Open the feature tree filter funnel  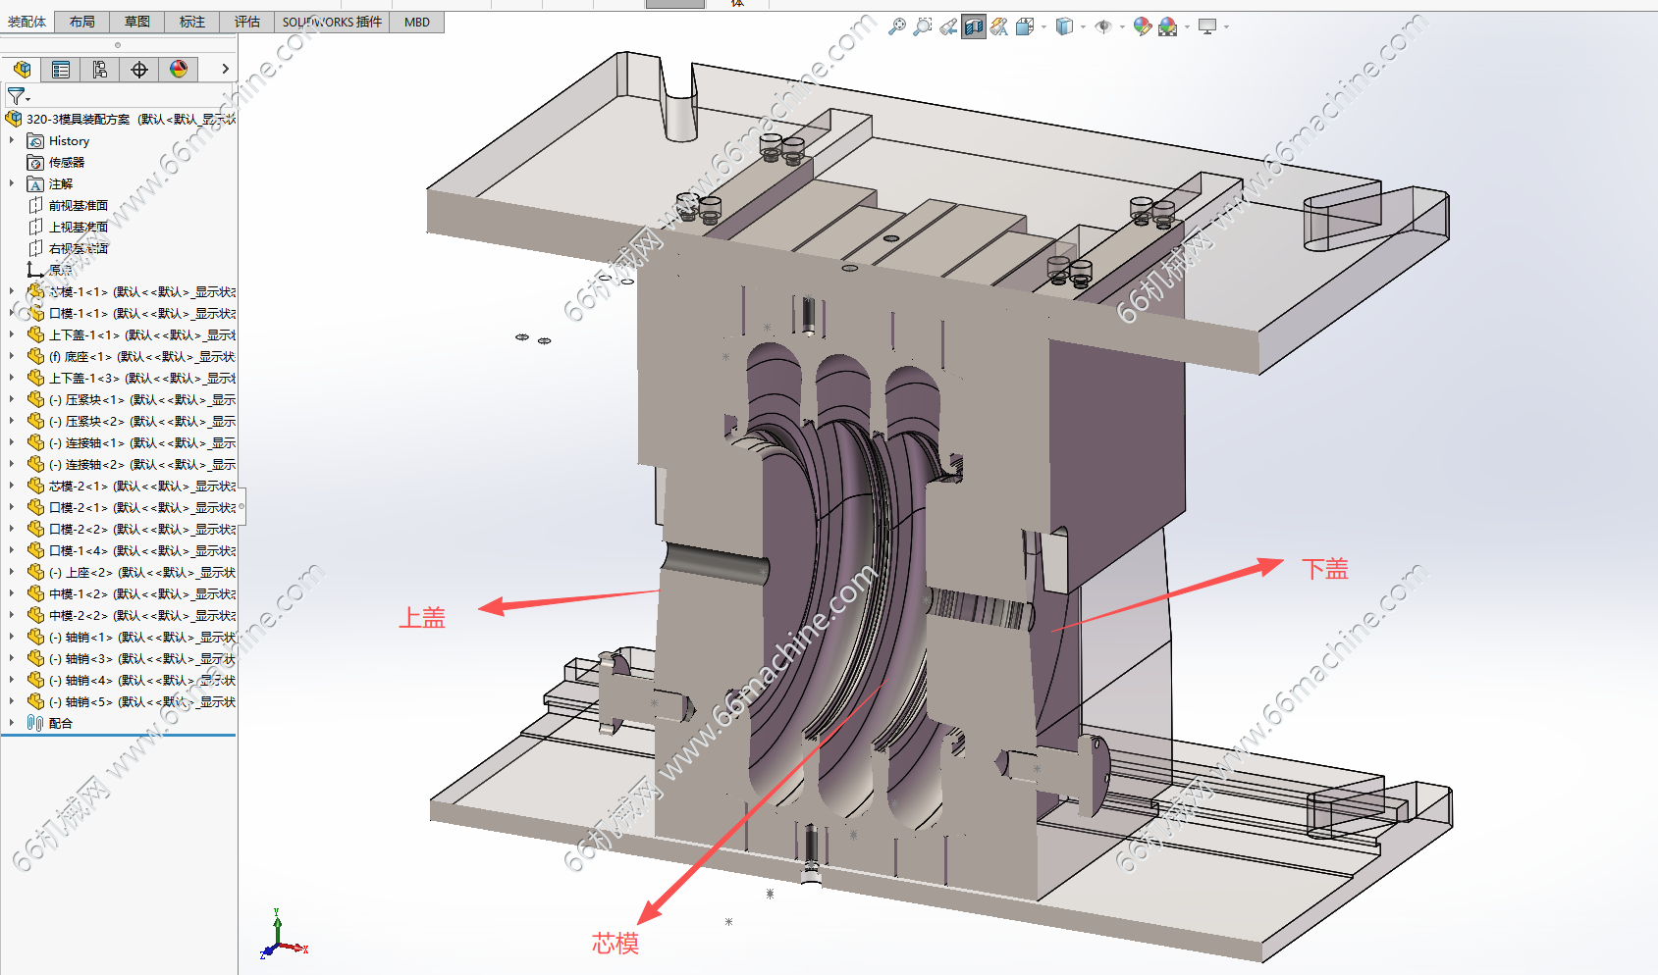pyautogui.click(x=17, y=96)
